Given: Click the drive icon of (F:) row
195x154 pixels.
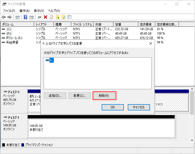Looking at the screenshot, I should click(x=3, y=34).
